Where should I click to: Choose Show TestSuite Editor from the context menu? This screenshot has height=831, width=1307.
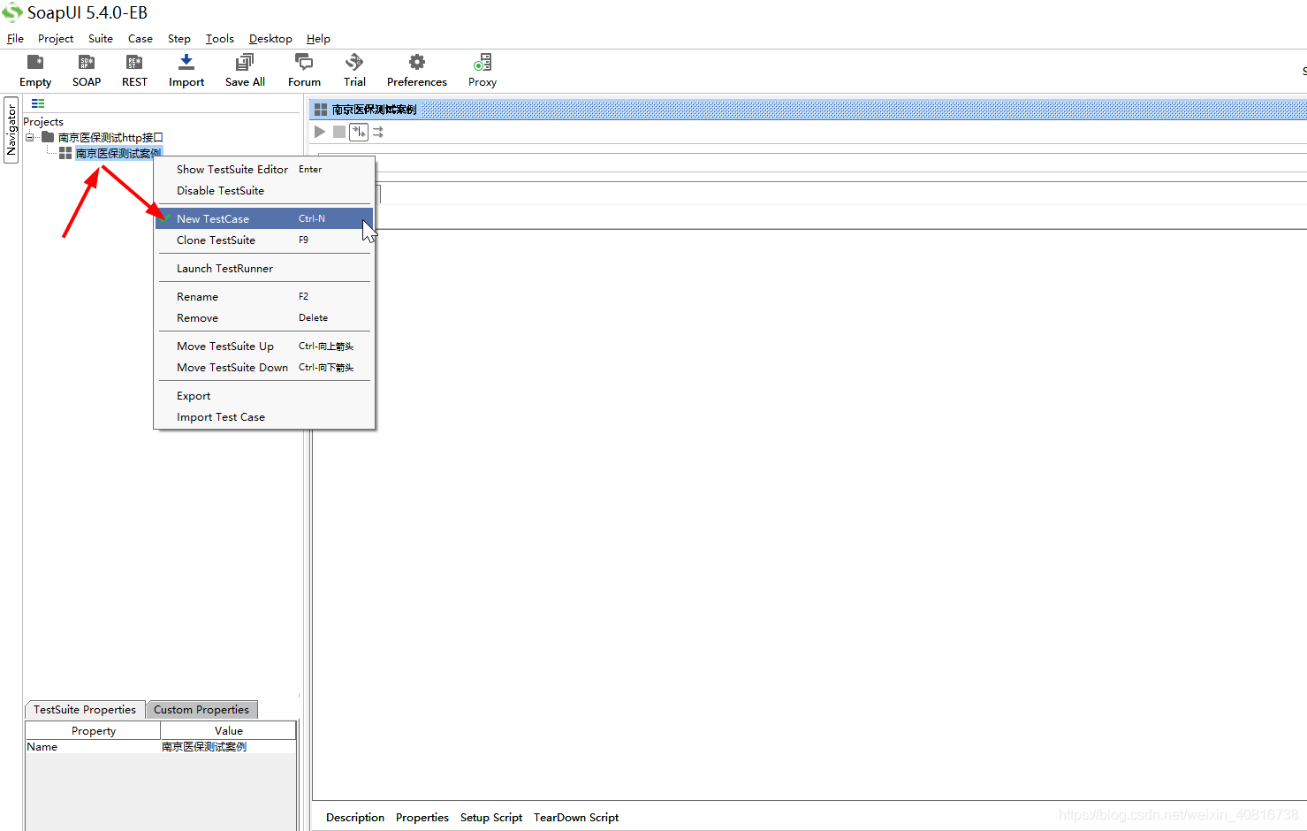[x=264, y=169]
